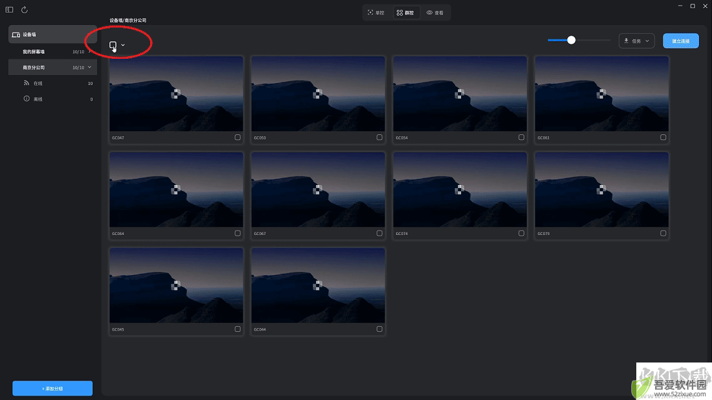Viewport: 712px width, 400px height.
Task: Click the 建立连接 connect button
Action: click(x=681, y=41)
